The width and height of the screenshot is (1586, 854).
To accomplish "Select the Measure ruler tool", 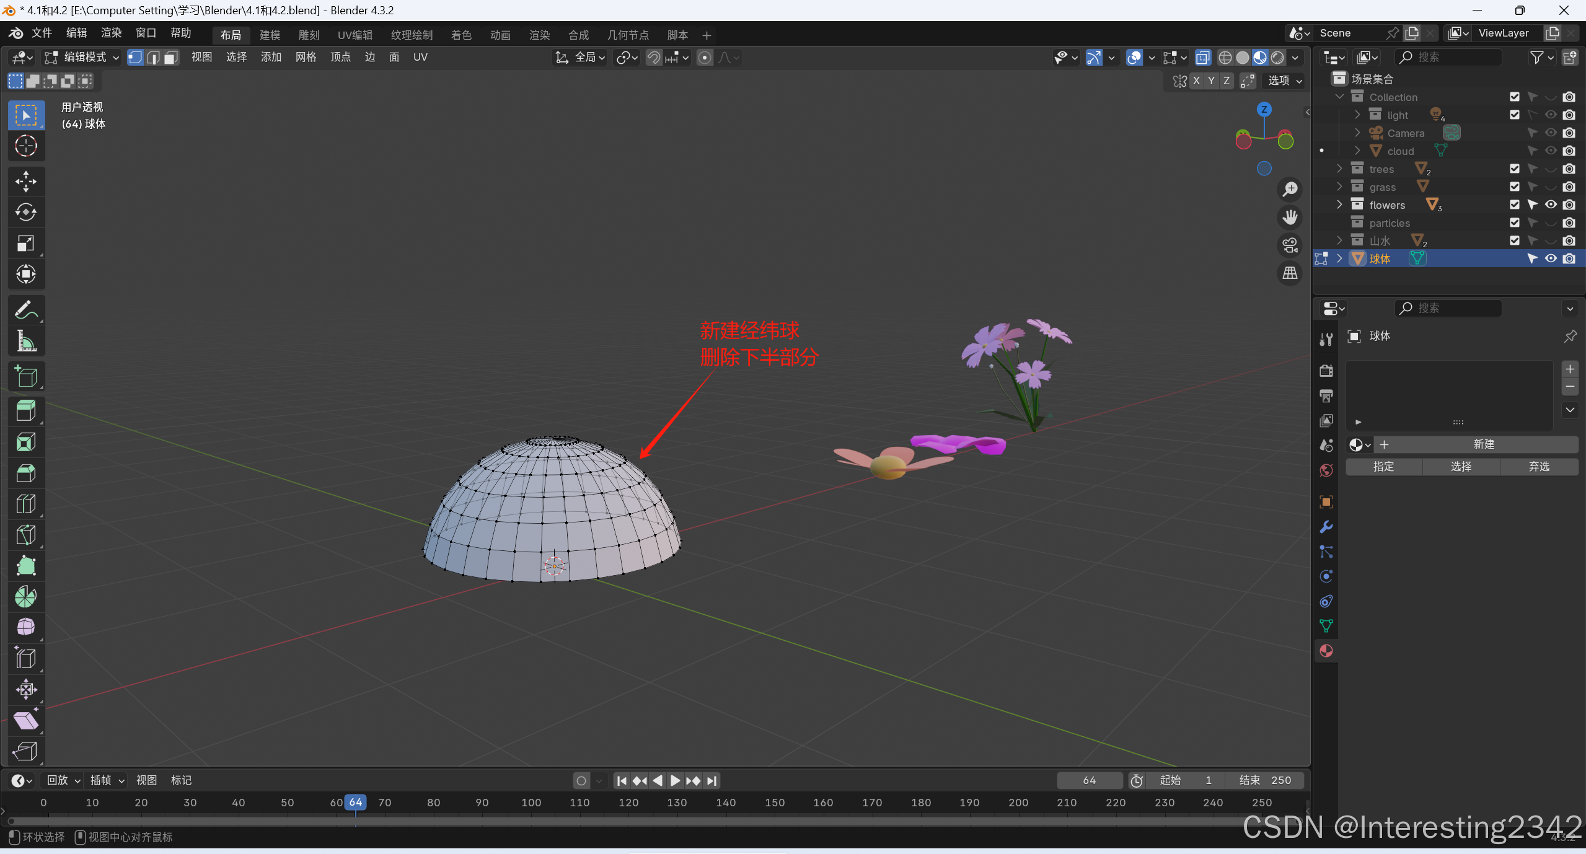I will coord(25,341).
